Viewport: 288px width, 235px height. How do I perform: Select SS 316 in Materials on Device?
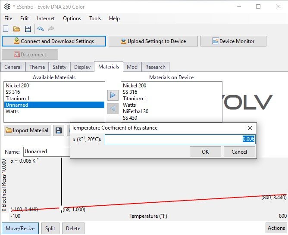coord(171,92)
